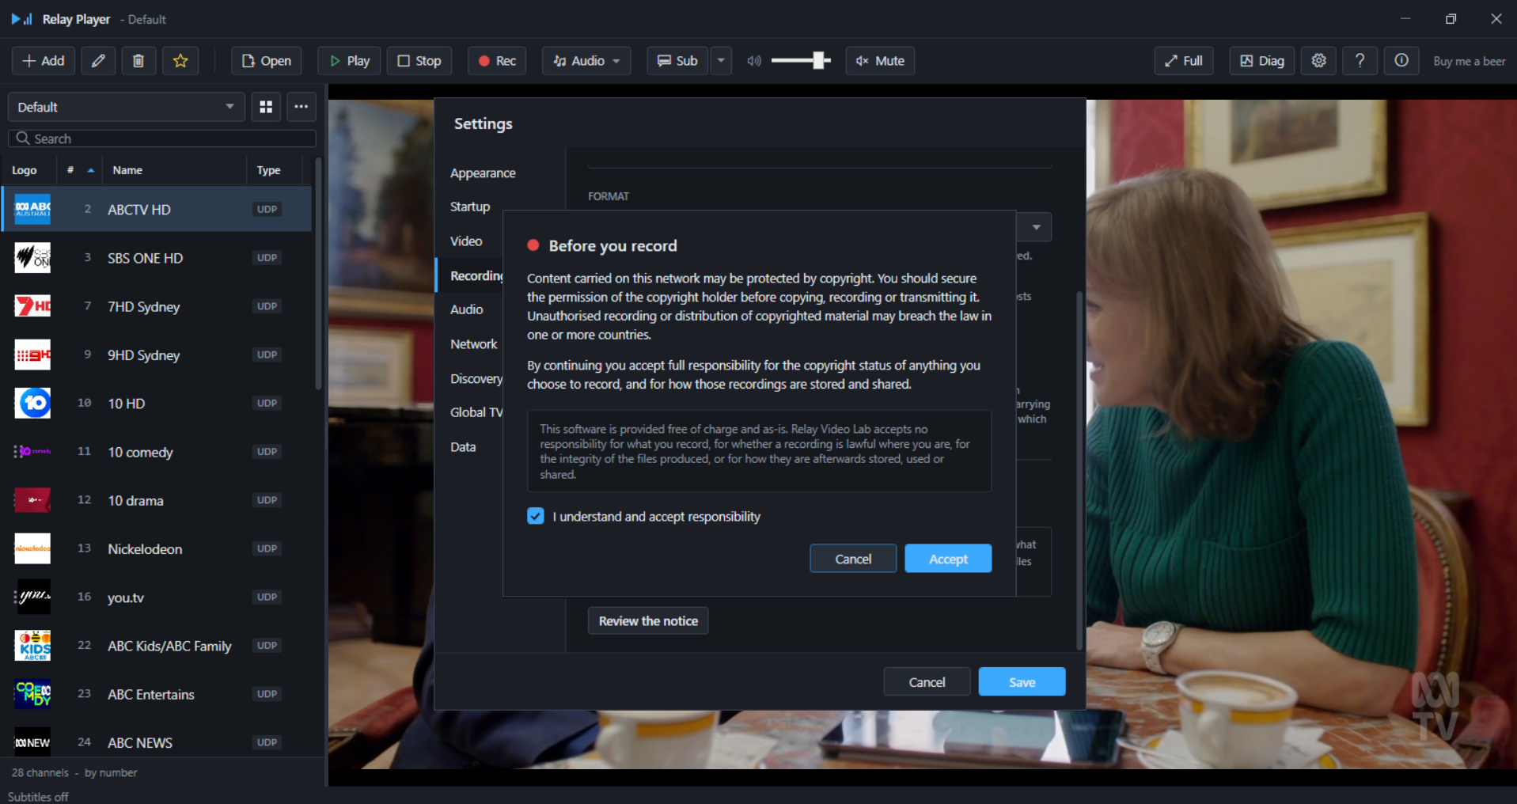The image size is (1517, 804).
Task: Click Review the notice button
Action: tap(648, 621)
